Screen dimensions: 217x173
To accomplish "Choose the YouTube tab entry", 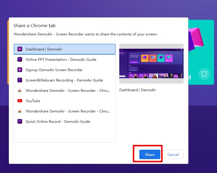I will (x=65, y=101).
